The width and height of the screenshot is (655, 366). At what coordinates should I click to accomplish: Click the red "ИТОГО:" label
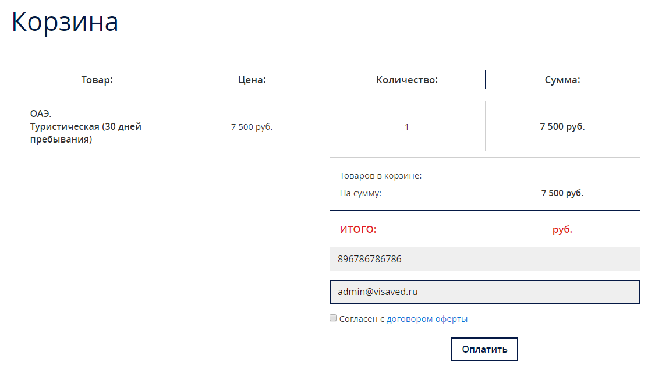358,230
